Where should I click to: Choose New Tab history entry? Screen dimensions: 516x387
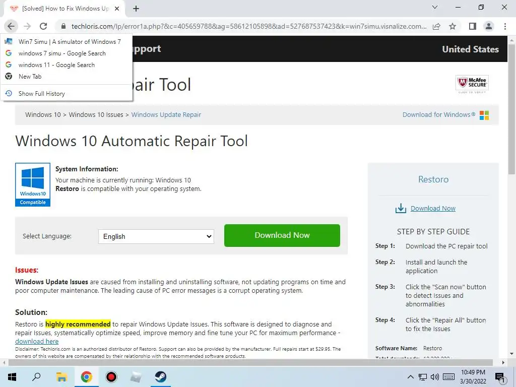[x=67, y=77]
